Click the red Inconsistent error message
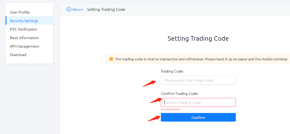This screenshot has height=134, width=290. tap(170, 109)
